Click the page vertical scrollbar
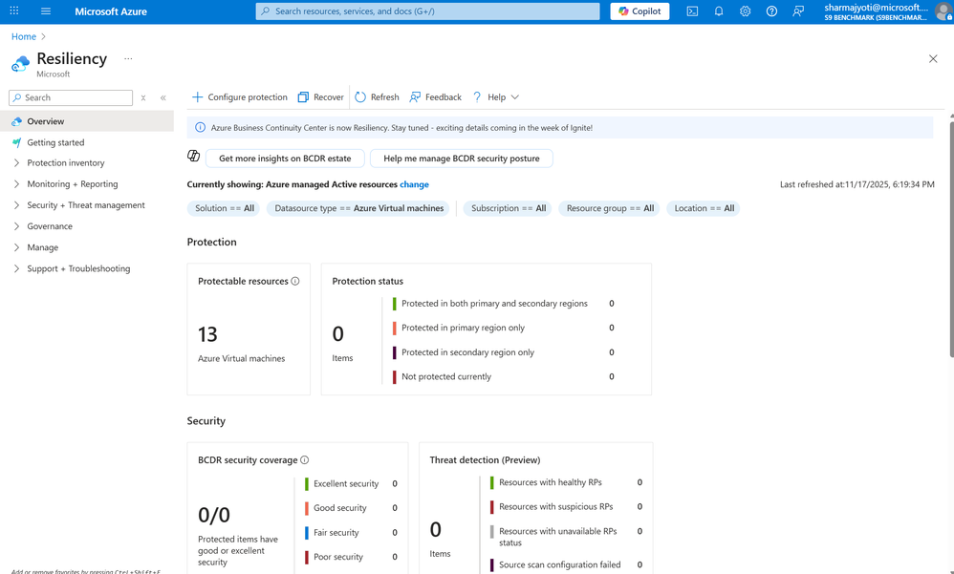 [x=951, y=240]
